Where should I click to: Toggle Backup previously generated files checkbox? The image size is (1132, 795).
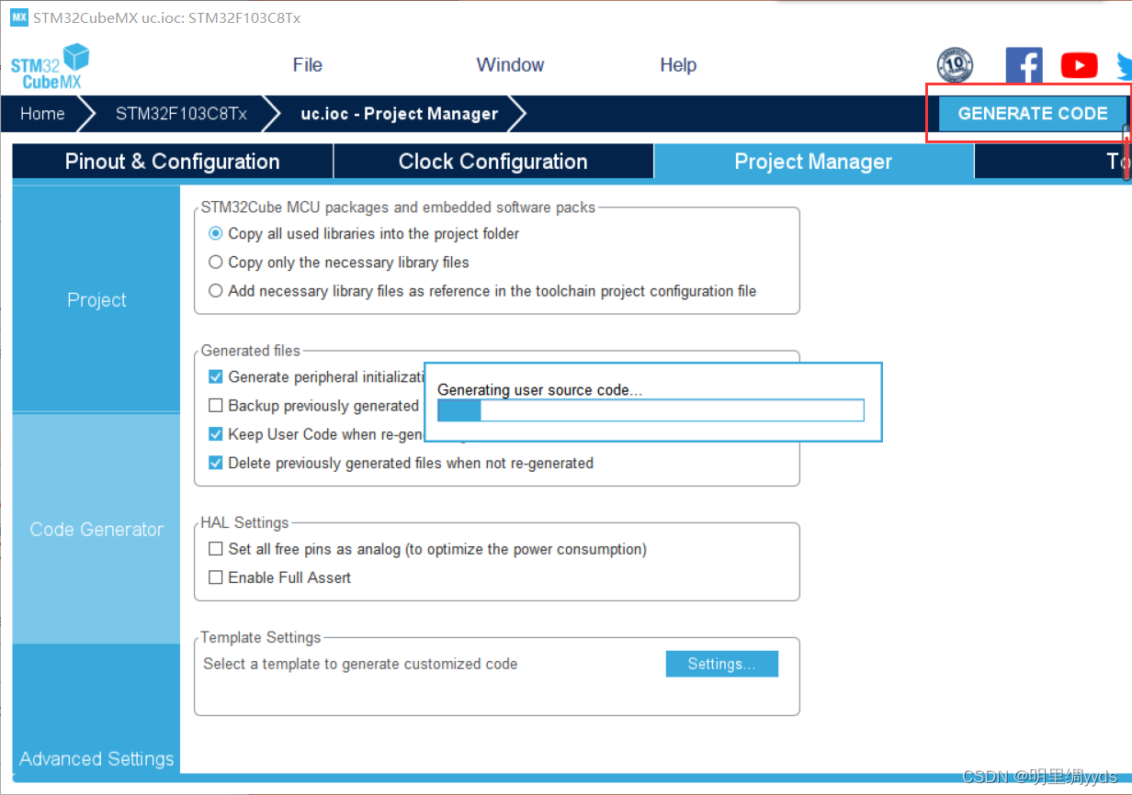click(216, 406)
